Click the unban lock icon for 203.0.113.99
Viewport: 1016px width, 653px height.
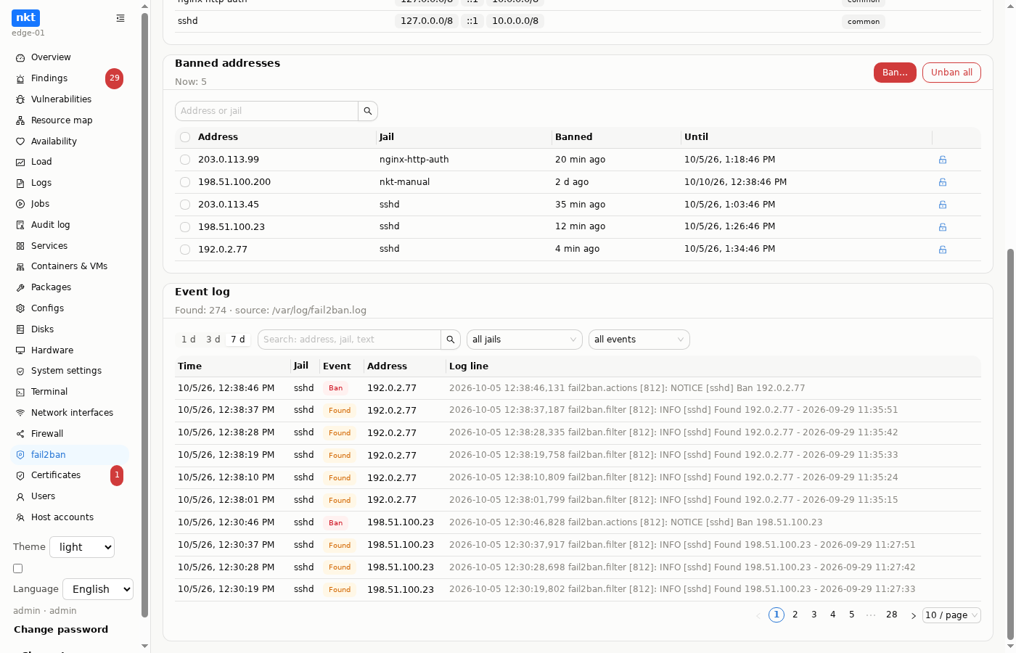pos(943,160)
